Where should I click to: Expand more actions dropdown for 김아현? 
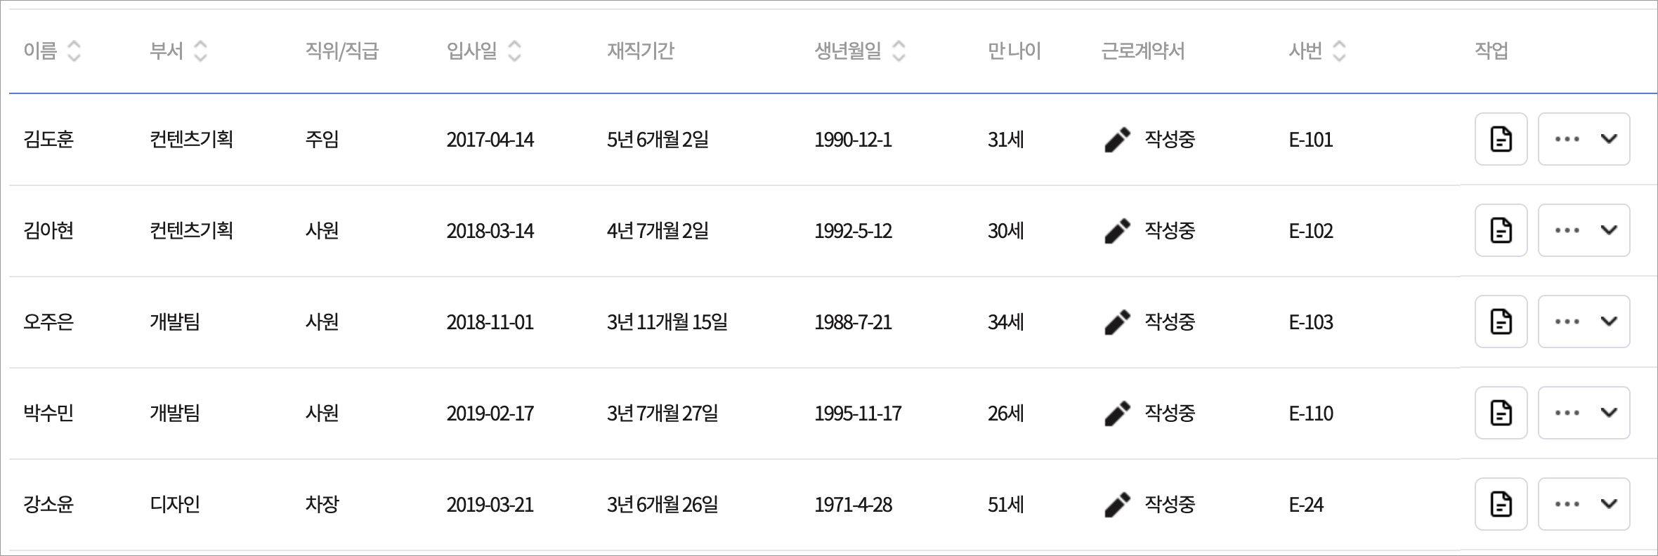click(1584, 230)
